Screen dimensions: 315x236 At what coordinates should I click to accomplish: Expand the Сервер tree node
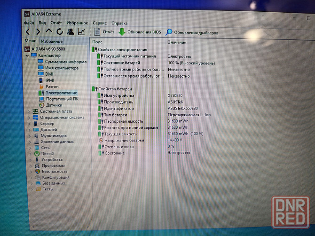pos(29,124)
